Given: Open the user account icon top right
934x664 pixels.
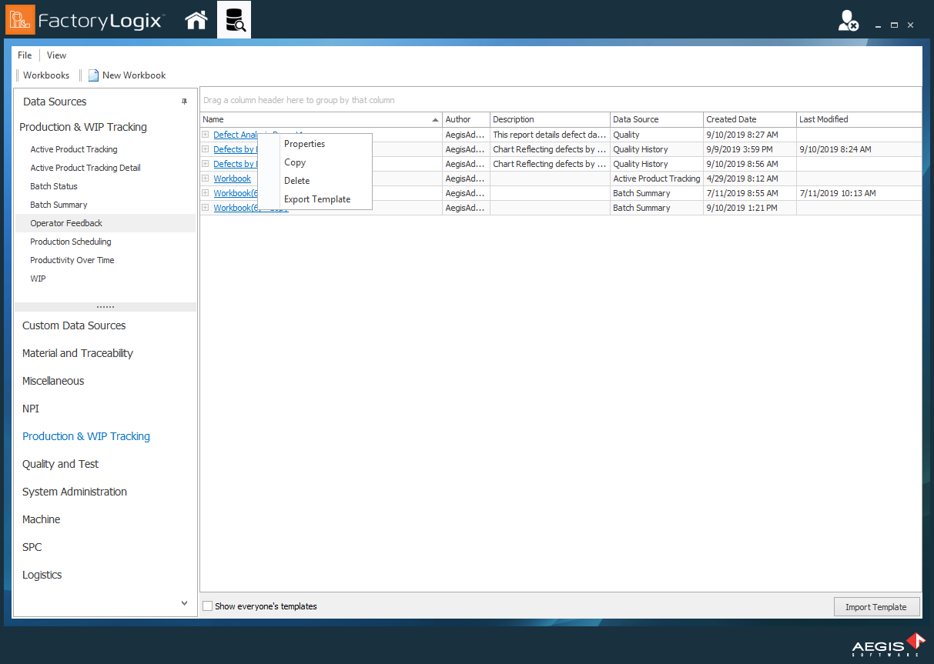Looking at the screenshot, I should pos(848,21).
